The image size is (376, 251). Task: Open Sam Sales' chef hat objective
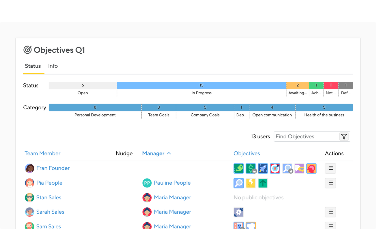pyautogui.click(x=251, y=225)
